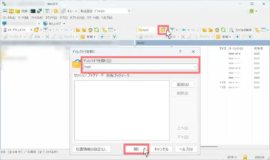Open the 転送設定 デフォルト dropdown
Viewport: 270px width, 160px height.
[x=111, y=11]
